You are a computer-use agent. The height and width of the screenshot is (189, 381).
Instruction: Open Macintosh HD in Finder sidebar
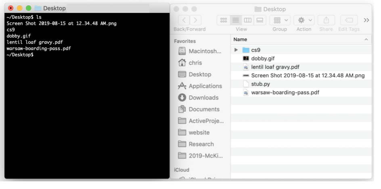[x=200, y=51]
